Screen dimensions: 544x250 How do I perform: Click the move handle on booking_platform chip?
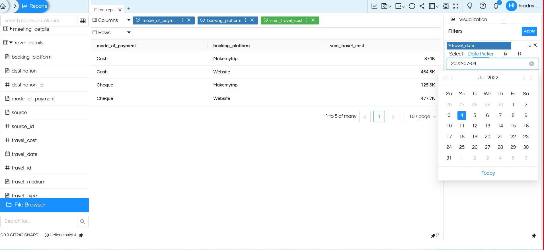click(245, 20)
